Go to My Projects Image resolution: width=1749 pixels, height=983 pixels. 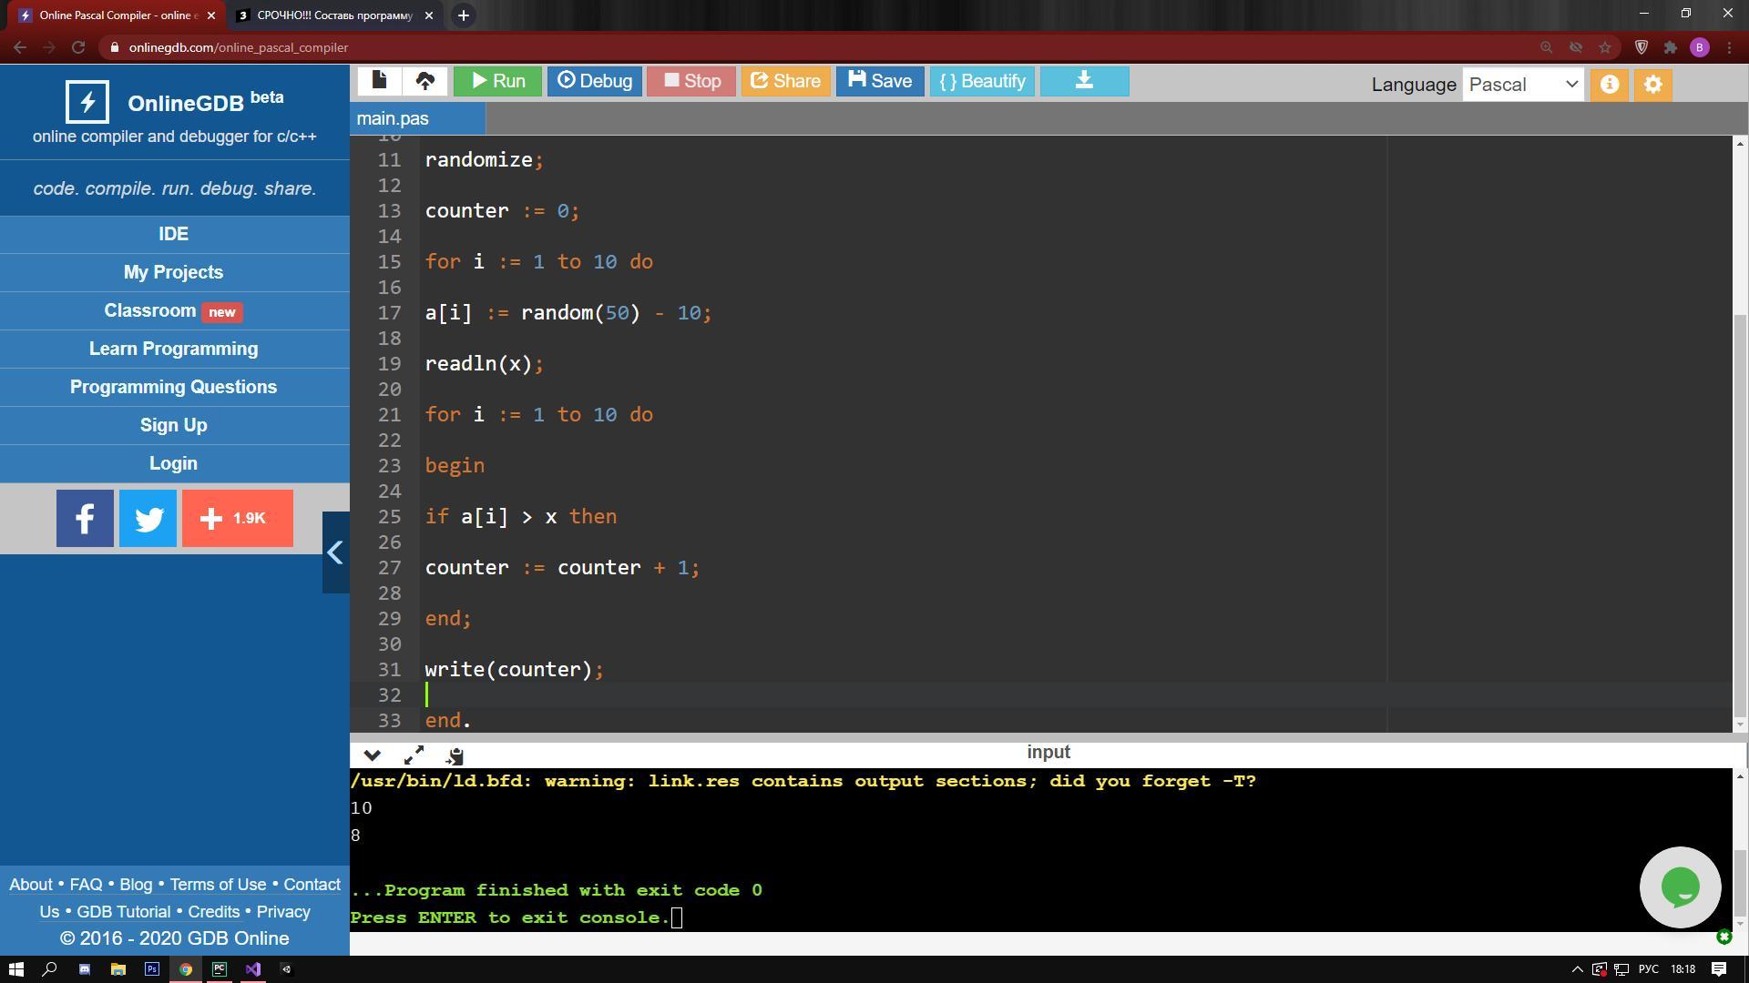click(174, 272)
